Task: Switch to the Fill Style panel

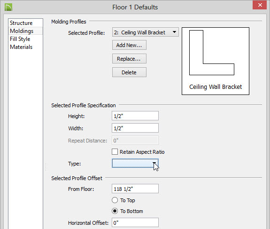Action: (x=20, y=39)
